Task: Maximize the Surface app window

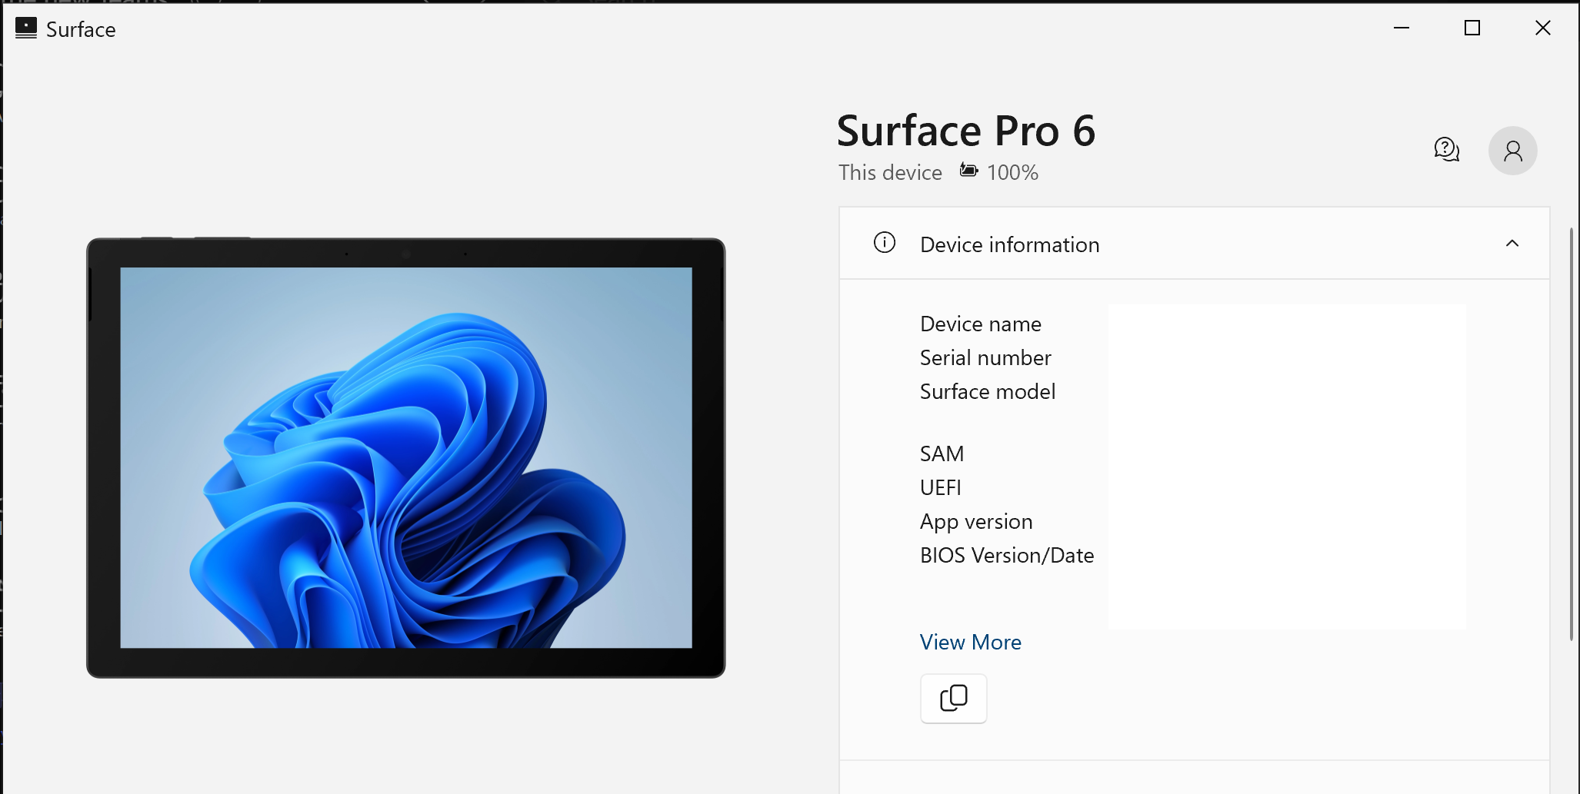Action: pyautogui.click(x=1472, y=28)
